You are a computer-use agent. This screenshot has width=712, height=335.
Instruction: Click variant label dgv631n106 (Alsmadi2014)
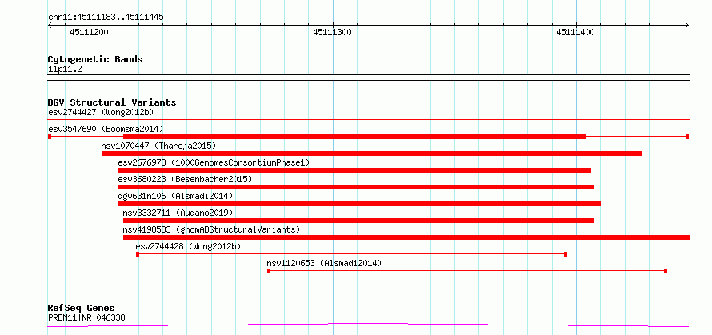175,196
